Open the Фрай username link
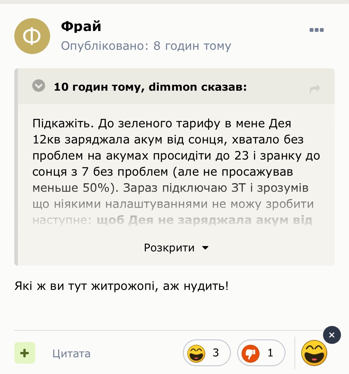 click(81, 26)
